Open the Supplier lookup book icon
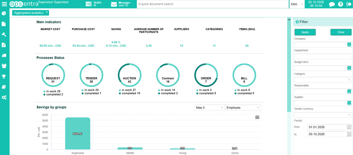The image size is (353, 155). click(x=349, y=103)
